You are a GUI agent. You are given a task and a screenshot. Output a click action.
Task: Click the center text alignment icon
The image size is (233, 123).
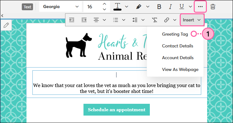click(96, 20)
